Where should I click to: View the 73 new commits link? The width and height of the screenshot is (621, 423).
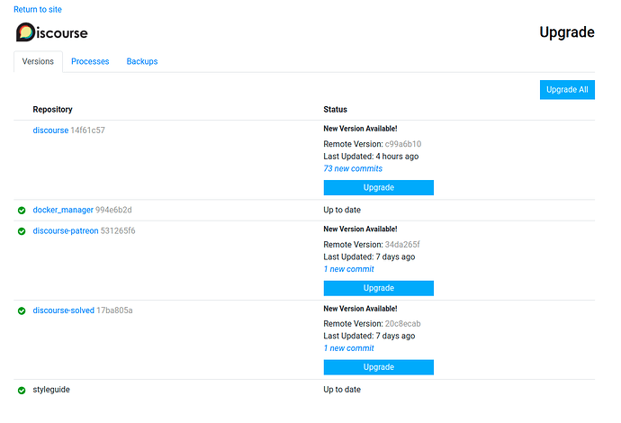[353, 168]
